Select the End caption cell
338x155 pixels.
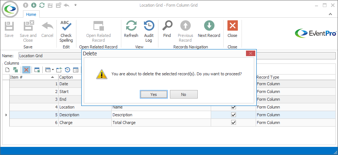[70, 99]
